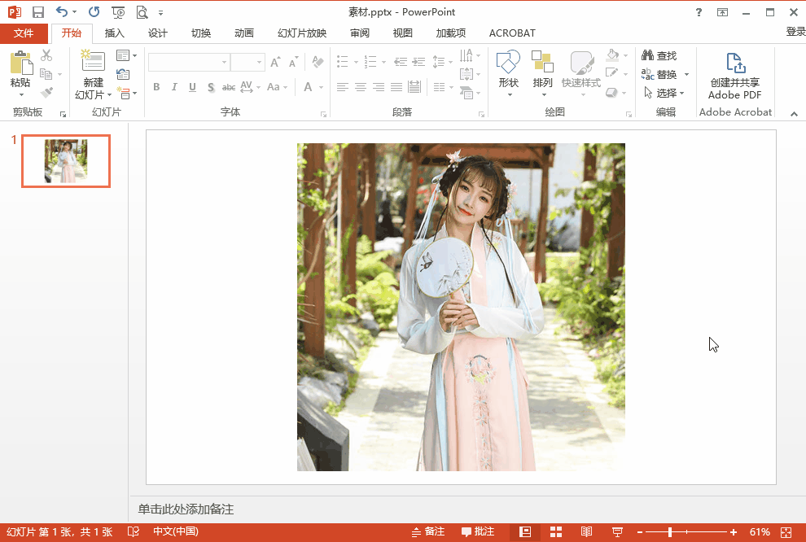Start slideshow from status bar icon
The width and height of the screenshot is (806, 542).
[617, 532]
